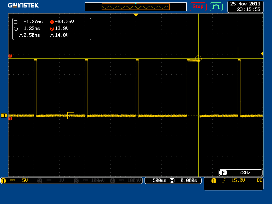The height and width of the screenshot is (204, 272).
Task: Click the rising edge trigger slope icon
Action: [224, 181]
